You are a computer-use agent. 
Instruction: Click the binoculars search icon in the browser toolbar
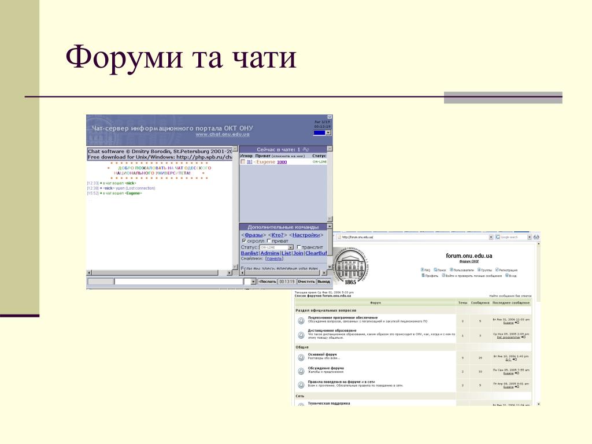[x=536, y=237]
